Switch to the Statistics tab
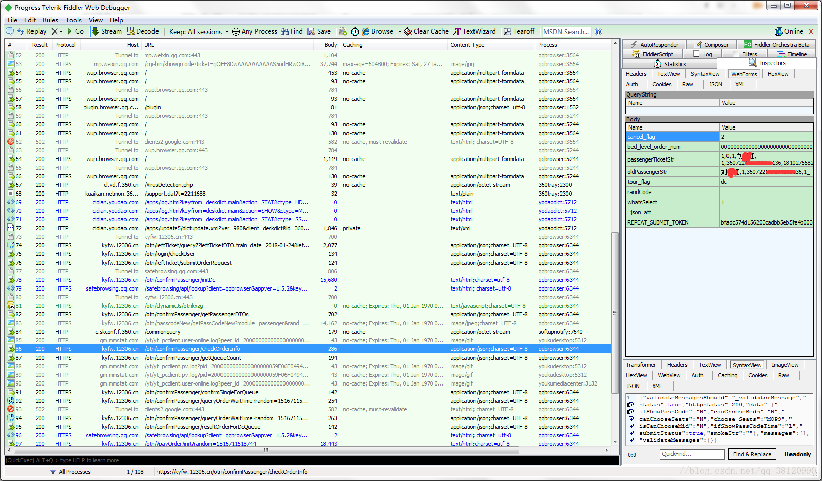 pyautogui.click(x=670, y=64)
